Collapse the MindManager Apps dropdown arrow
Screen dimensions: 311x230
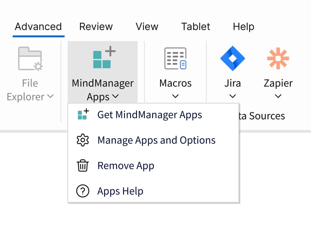point(115,97)
